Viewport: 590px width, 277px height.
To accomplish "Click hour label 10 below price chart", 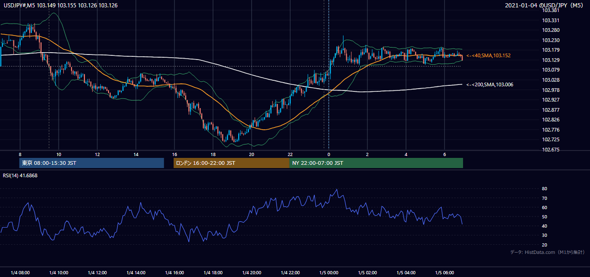I will point(59,154).
